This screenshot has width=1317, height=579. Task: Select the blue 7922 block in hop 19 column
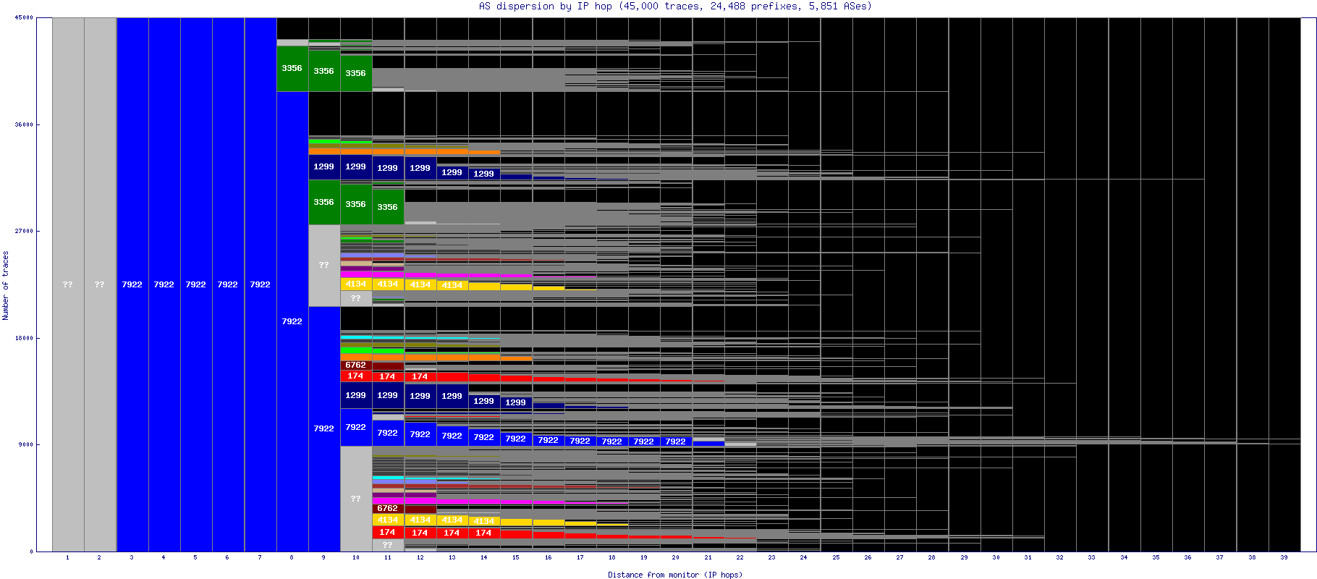644,441
